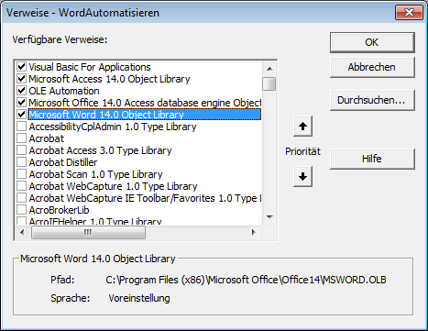Select 'Acrobat Access 3.0 Type Library' row text
The width and height of the screenshot is (428, 331).
tap(101, 150)
